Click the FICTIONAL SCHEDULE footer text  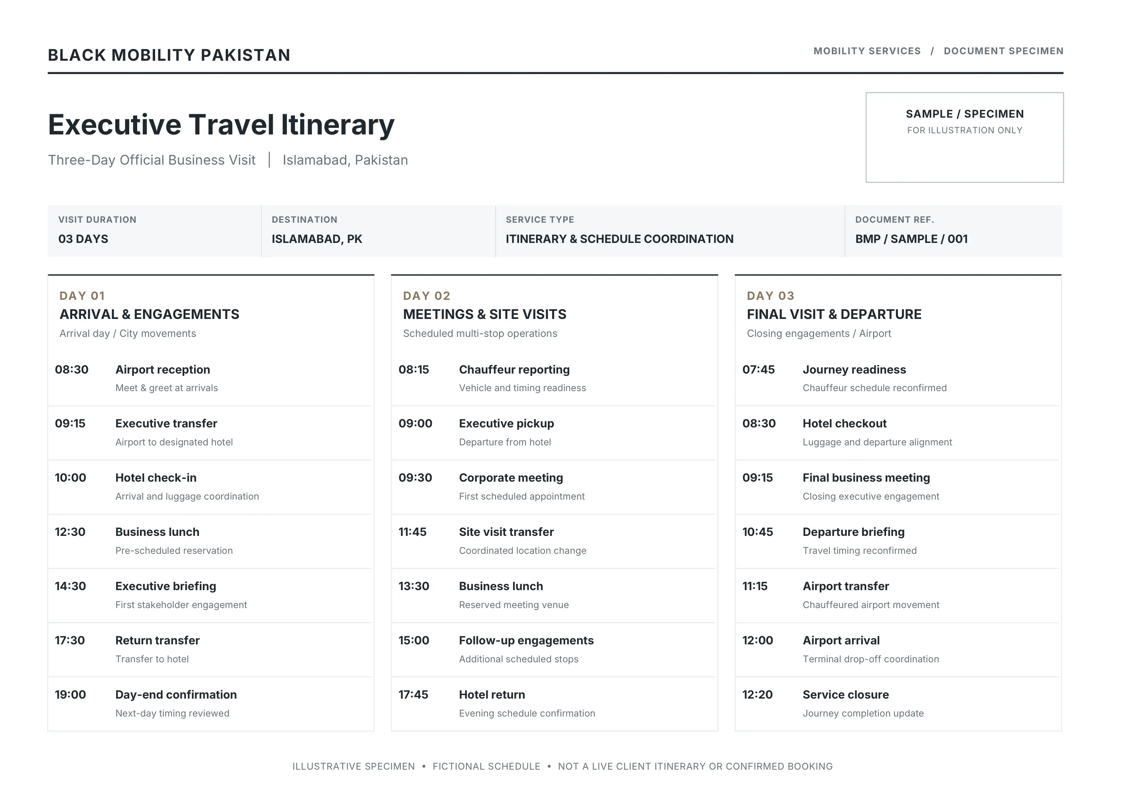(486, 766)
